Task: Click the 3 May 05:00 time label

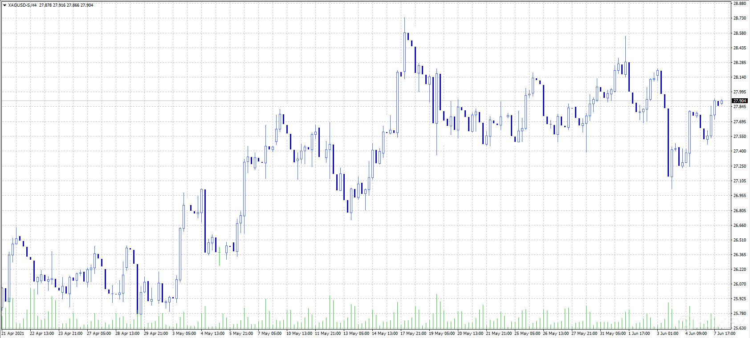Action: click(184, 334)
